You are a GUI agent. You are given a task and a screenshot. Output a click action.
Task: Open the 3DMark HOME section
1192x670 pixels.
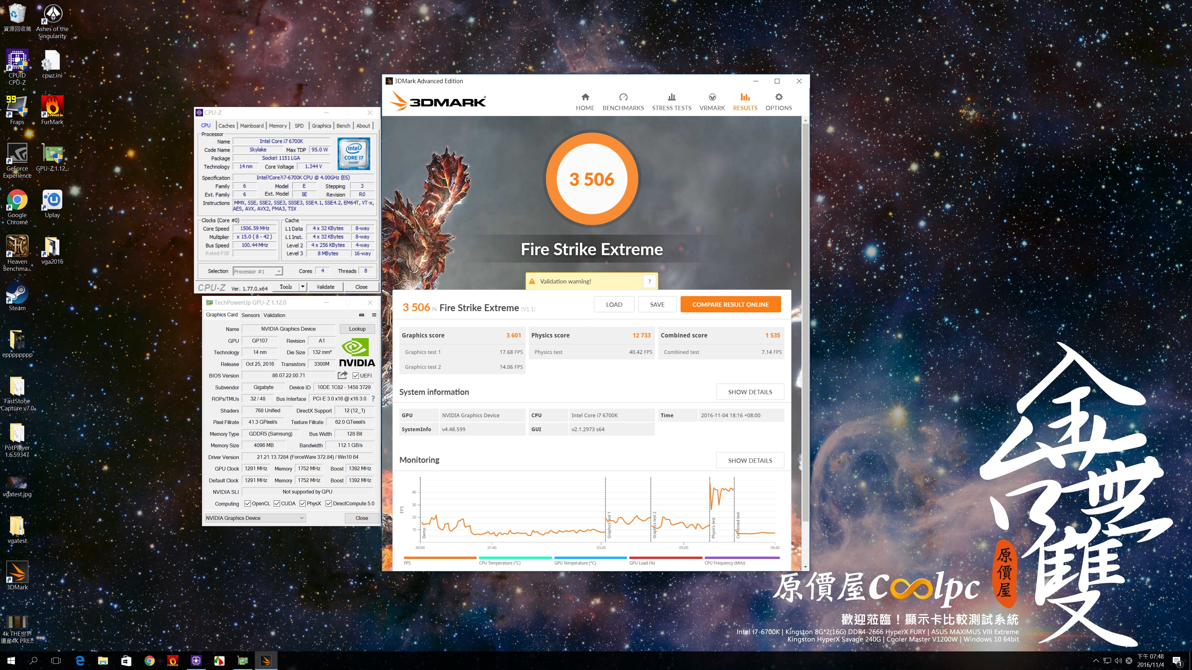pos(585,102)
